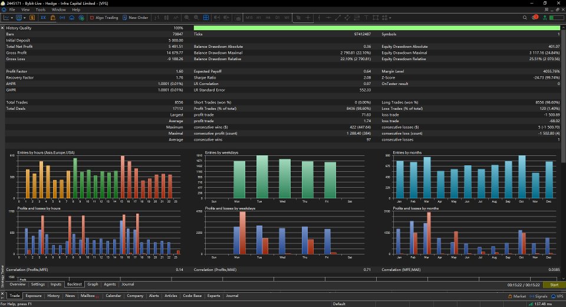Open the red notification badge icon

(x=535, y=17)
